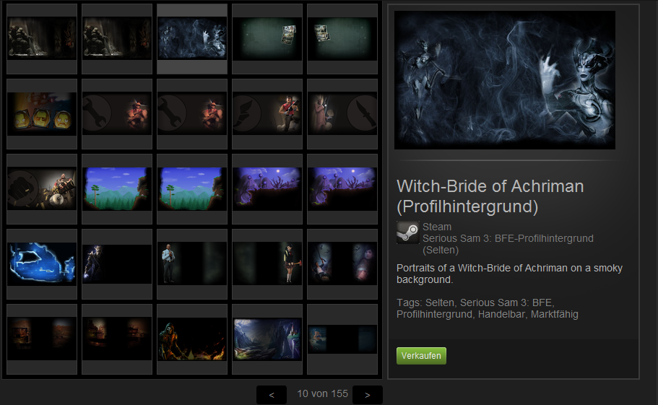The width and height of the screenshot is (658, 405).
Task: Select the man in blue shirt thumbnail
Action: [x=192, y=264]
